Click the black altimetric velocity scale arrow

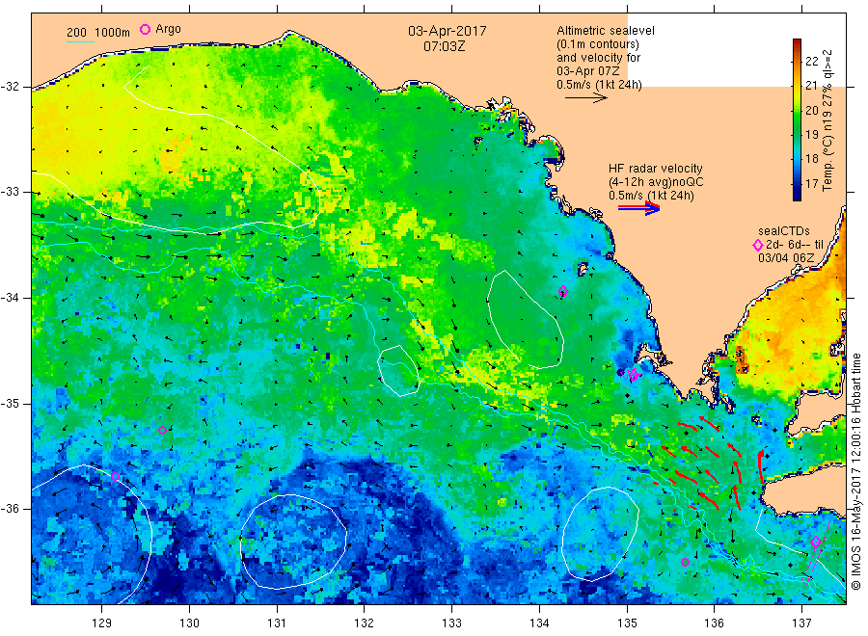coord(586,98)
